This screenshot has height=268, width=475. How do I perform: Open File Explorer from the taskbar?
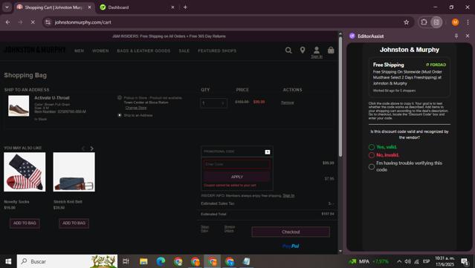point(143,261)
